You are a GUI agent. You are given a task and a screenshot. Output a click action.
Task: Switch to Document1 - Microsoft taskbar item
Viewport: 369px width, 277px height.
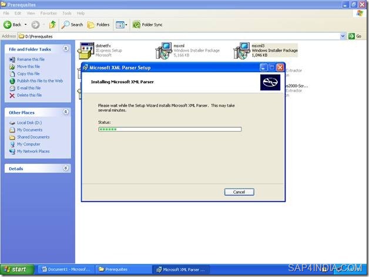(x=66, y=269)
